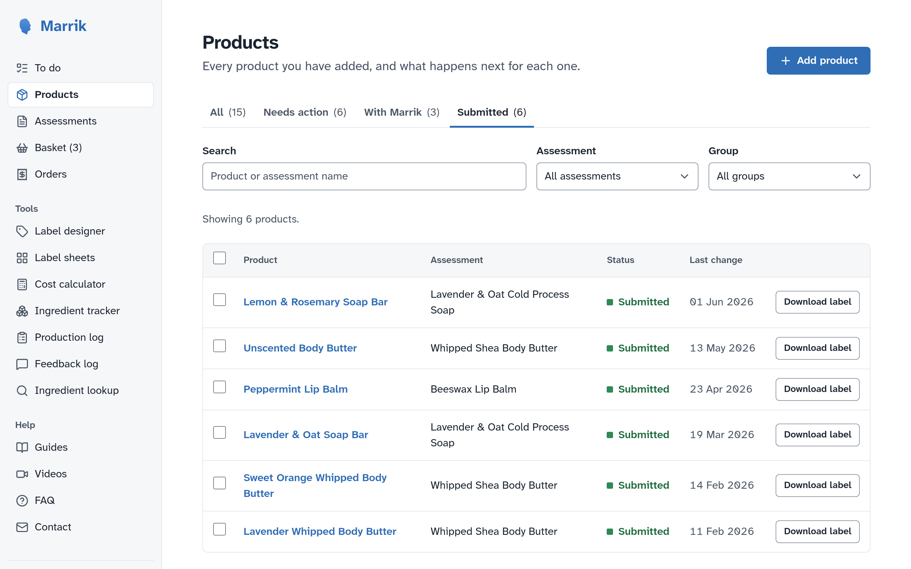Click the Showing 6 products text
This screenshot has height=569, width=911.
coord(250,219)
